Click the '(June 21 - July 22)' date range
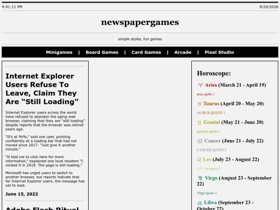The image size is (280, 210). [243, 141]
